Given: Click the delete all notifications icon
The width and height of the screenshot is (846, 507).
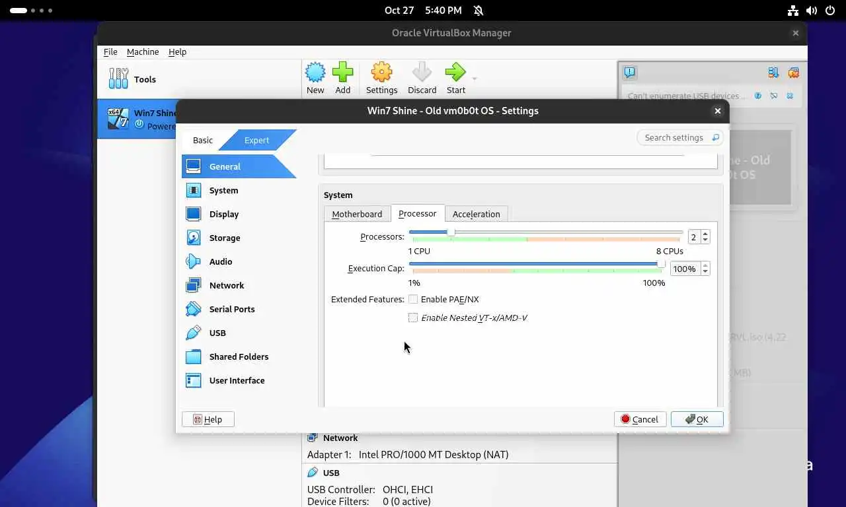Looking at the screenshot, I should click(794, 73).
